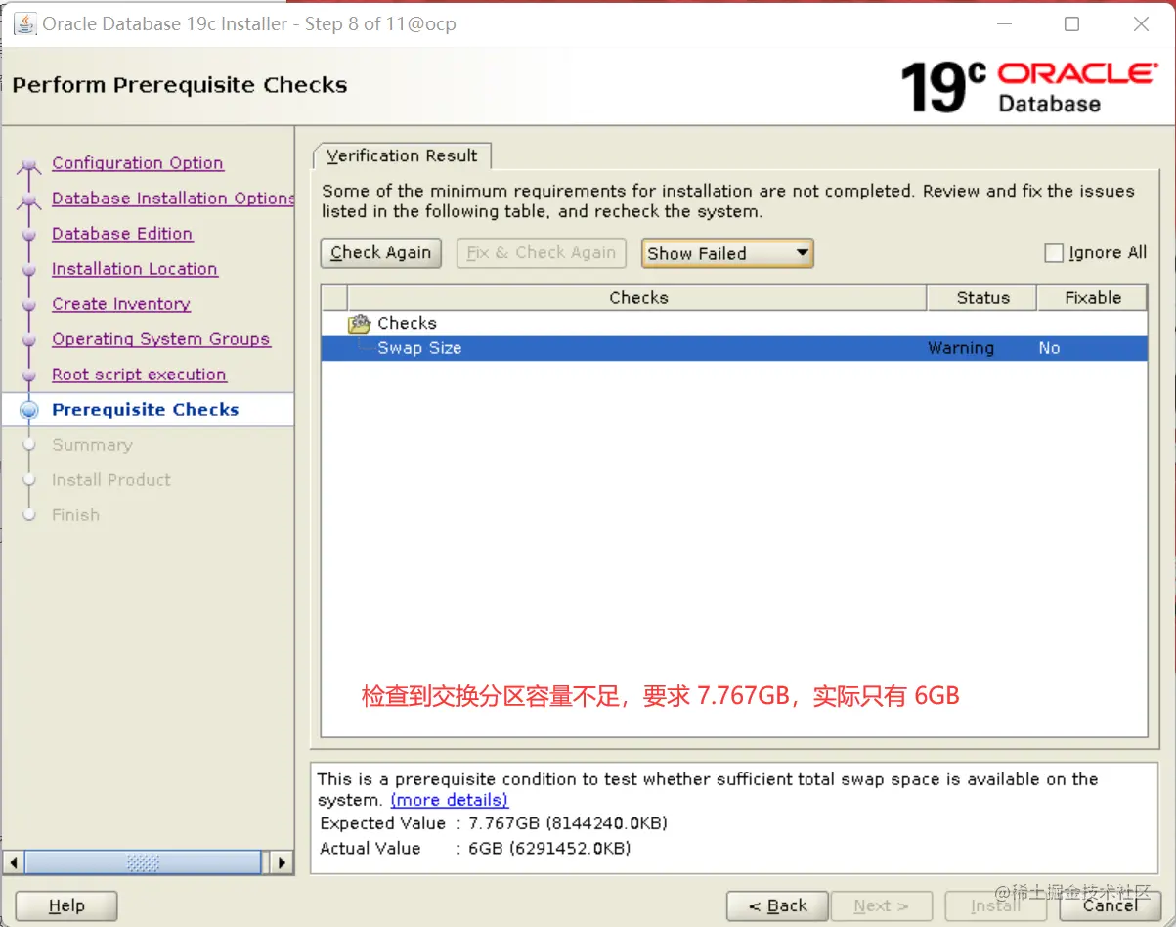The width and height of the screenshot is (1176, 927).
Task: Click the Install Product step label
Action: coord(110,480)
